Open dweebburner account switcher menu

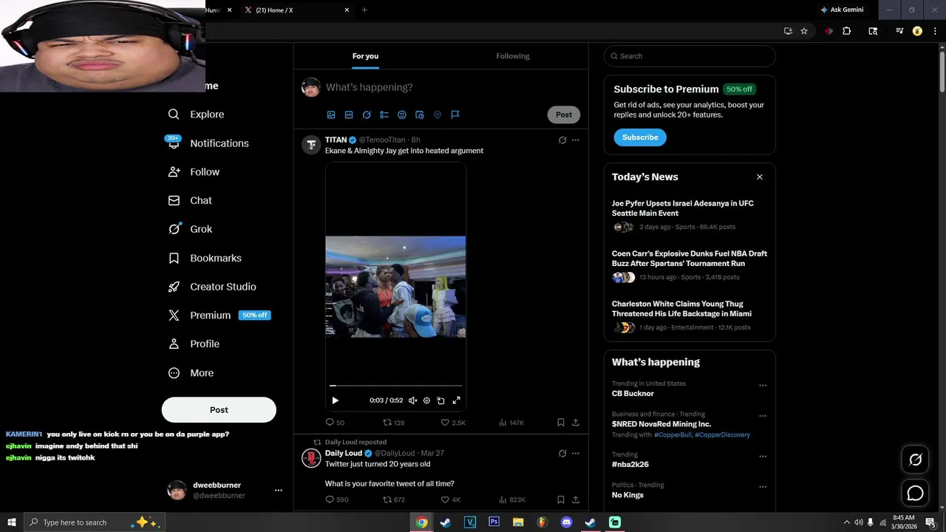click(278, 490)
